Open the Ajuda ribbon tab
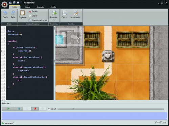The height and width of the screenshot is (126, 169). click(x=53, y=7)
